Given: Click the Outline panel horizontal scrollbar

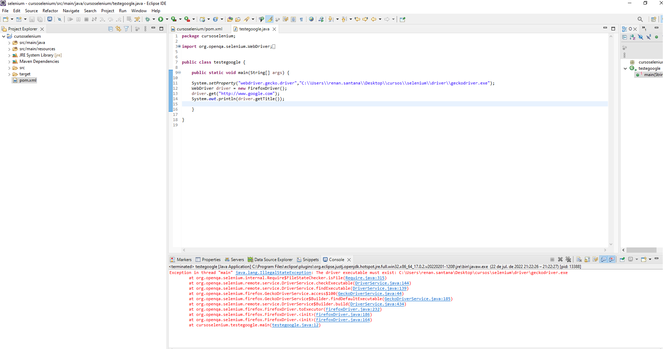Looking at the screenshot, I should coord(641,250).
